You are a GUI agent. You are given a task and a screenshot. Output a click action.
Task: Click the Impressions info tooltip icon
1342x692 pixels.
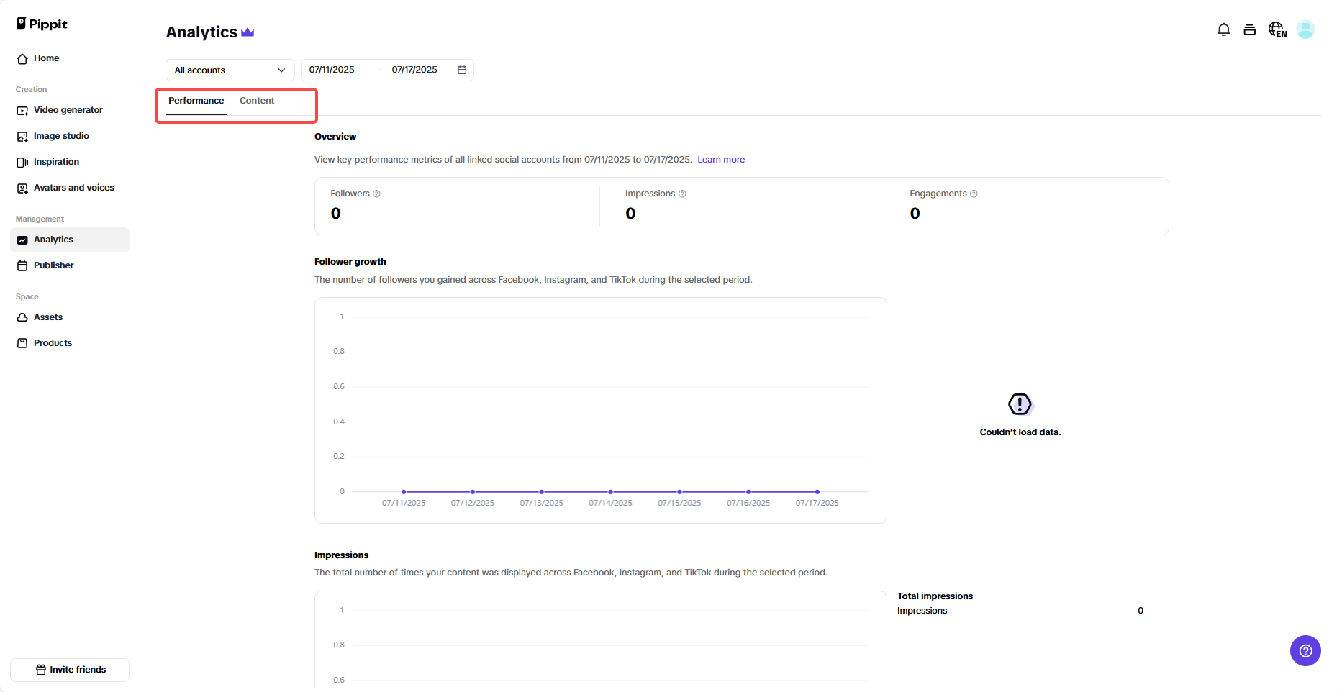click(x=682, y=194)
